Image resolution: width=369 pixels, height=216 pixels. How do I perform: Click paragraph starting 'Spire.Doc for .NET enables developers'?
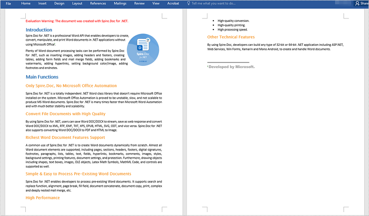93,186
